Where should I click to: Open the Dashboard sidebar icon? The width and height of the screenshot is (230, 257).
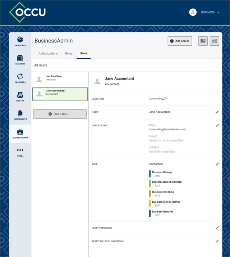coord(20,40)
